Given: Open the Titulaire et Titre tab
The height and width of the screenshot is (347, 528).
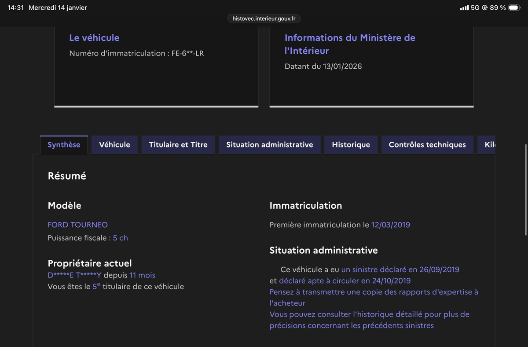Looking at the screenshot, I should click(x=178, y=145).
